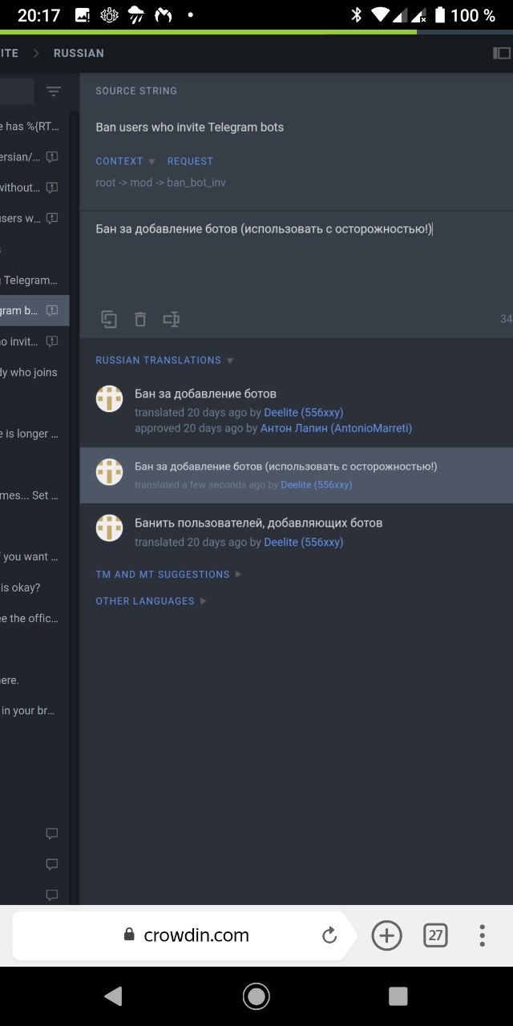Click the Request context link
The height and width of the screenshot is (1026, 513).
coord(190,161)
